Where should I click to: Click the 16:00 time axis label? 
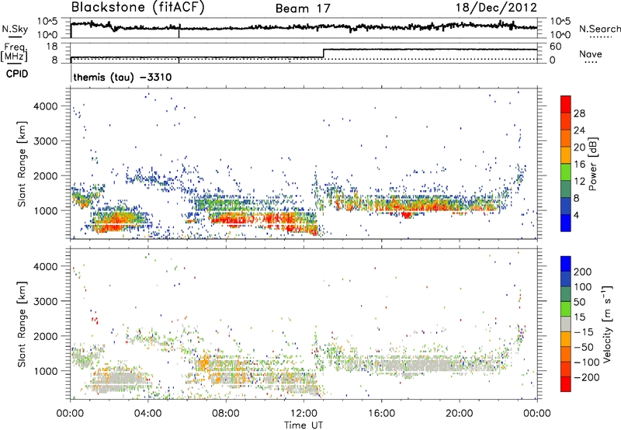click(381, 414)
